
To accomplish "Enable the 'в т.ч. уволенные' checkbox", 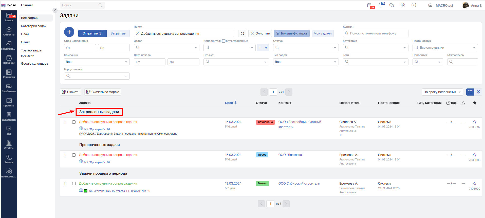I will click(224, 41).
